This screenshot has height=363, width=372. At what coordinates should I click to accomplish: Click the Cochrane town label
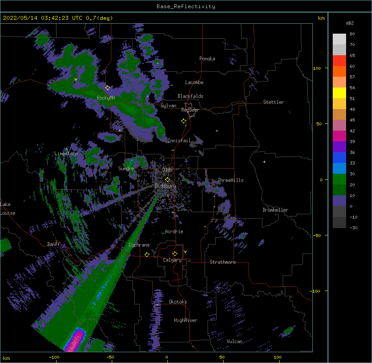[139, 245]
